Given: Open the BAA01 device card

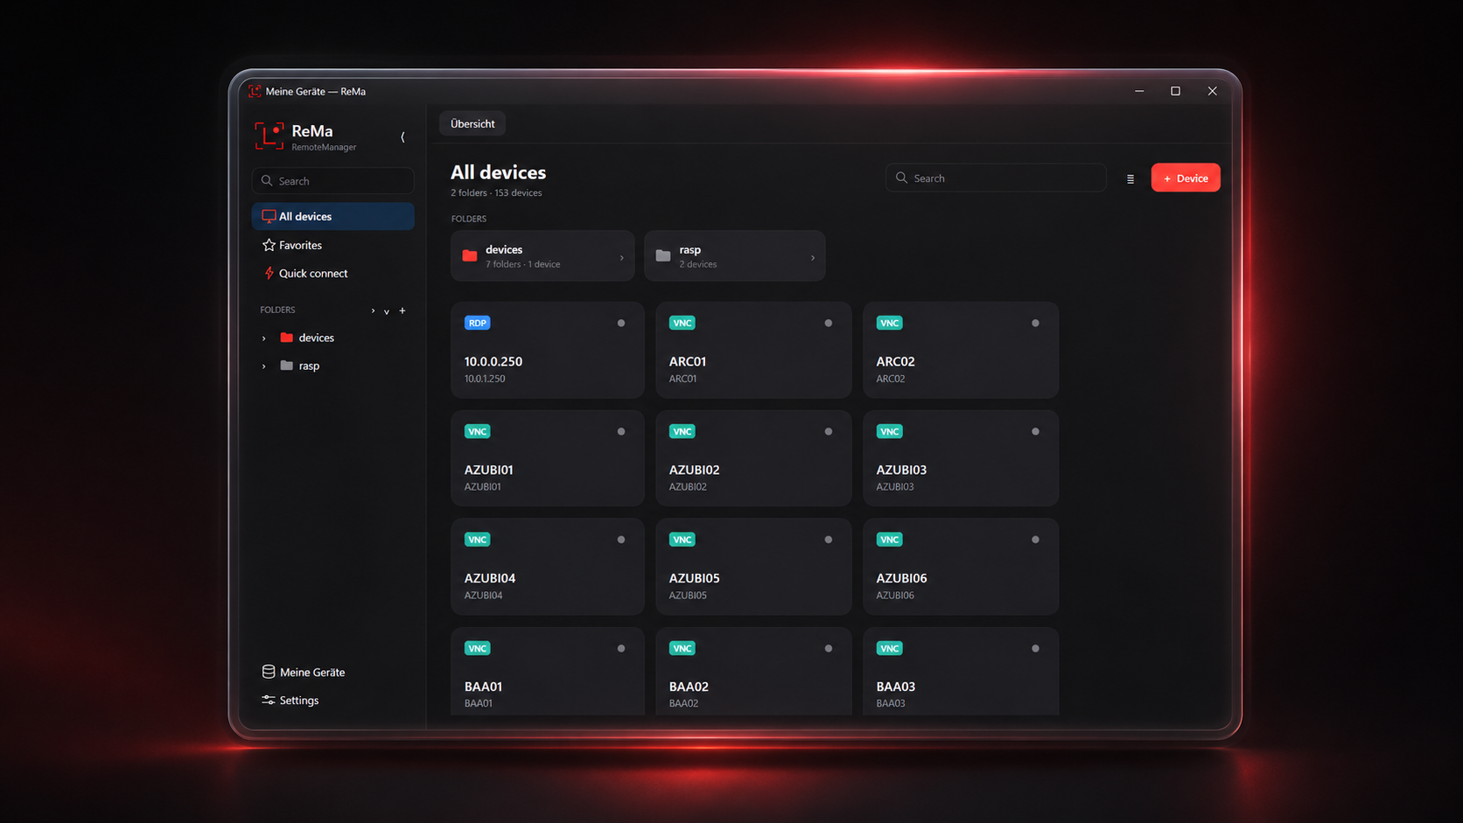Looking at the screenshot, I should pyautogui.click(x=548, y=672).
